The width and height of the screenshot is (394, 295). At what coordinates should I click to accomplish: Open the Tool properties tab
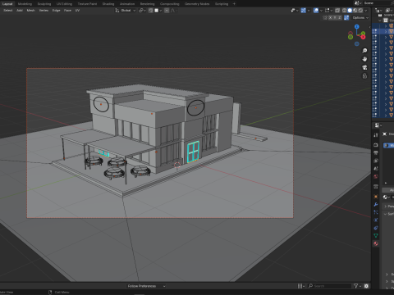[376, 135]
